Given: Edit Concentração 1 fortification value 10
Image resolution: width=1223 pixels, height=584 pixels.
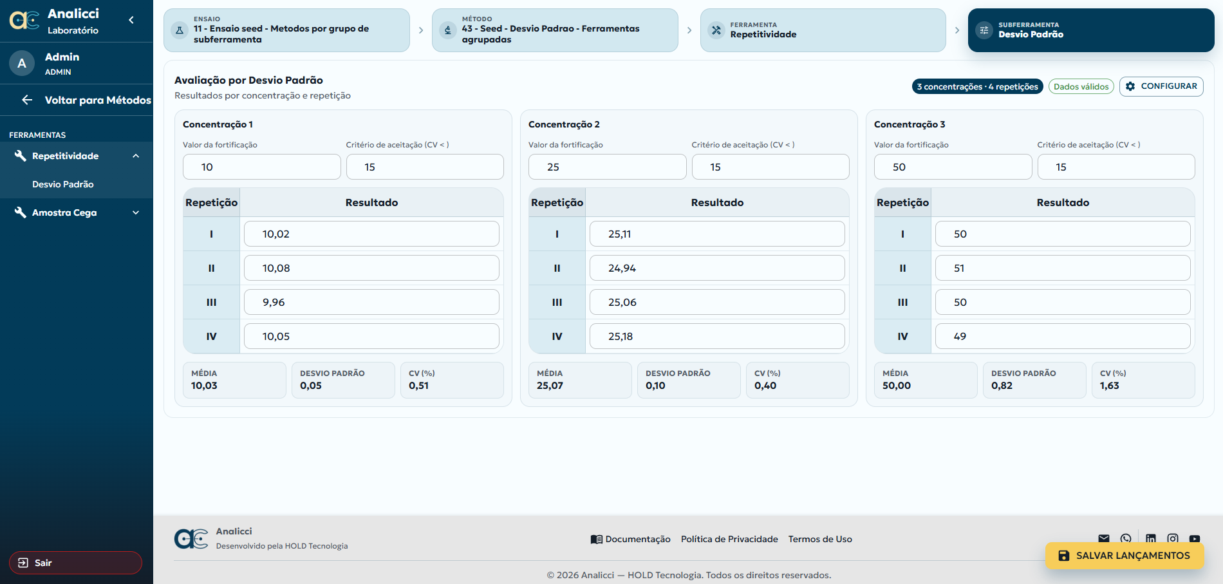Looking at the screenshot, I should [262, 167].
